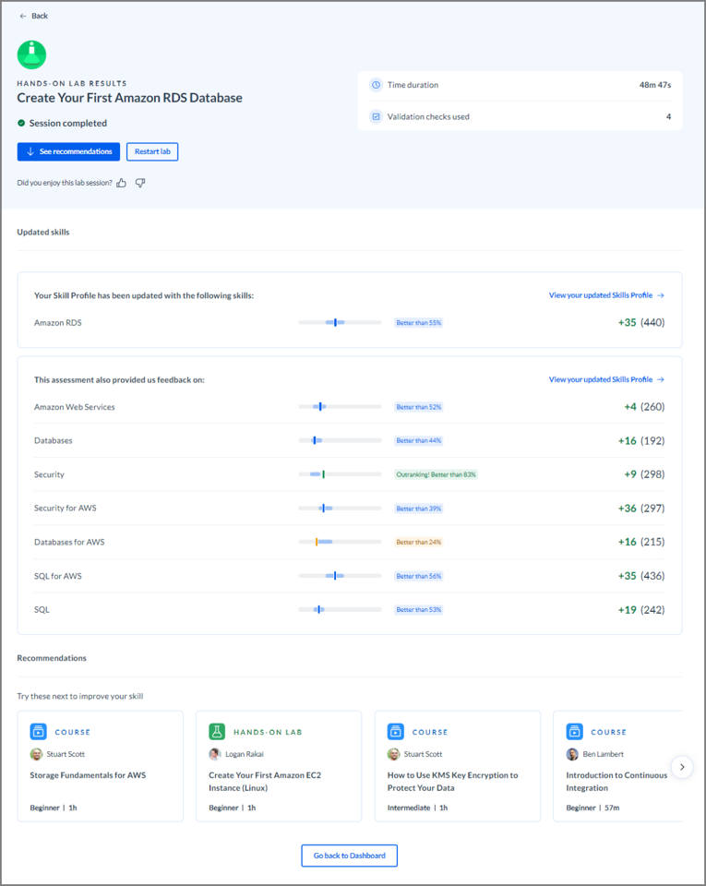Click the 'Better than 56%' badge
Viewport: 706px width, 886px height.
[x=418, y=576]
